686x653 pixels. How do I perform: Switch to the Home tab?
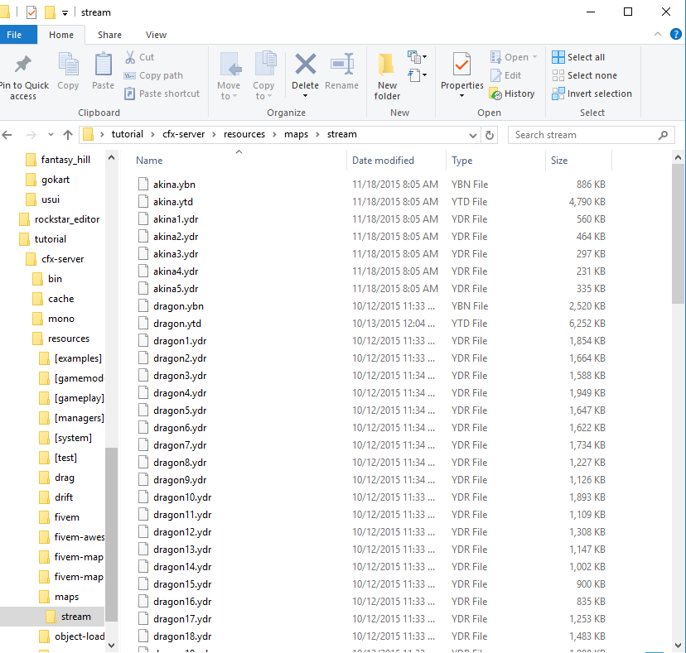pos(61,35)
